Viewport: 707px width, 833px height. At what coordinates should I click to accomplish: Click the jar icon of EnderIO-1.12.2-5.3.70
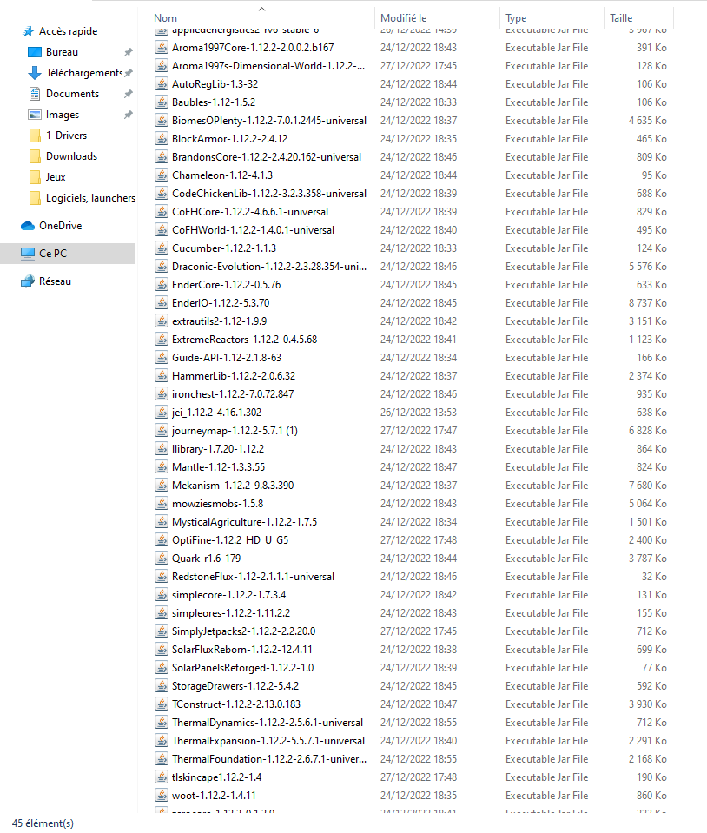(162, 303)
